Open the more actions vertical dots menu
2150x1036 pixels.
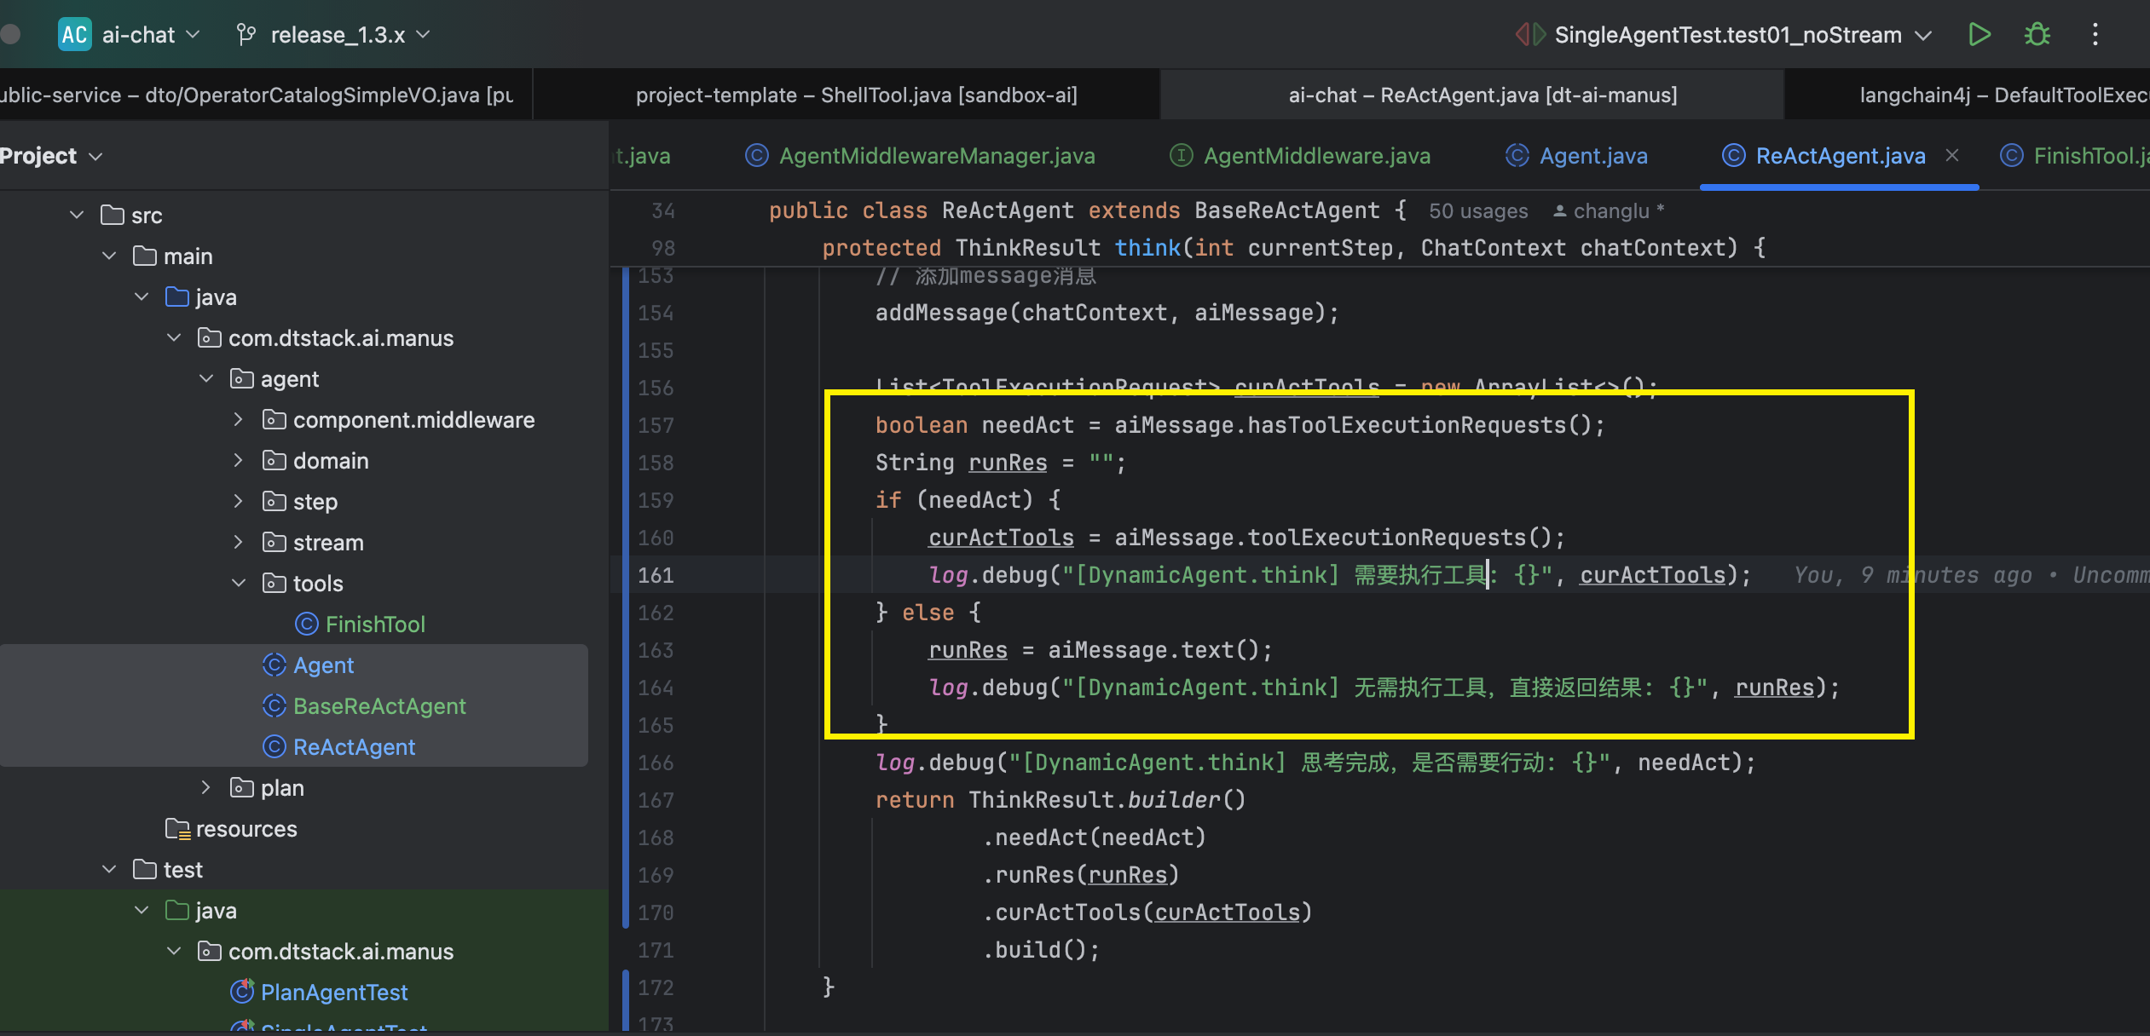(x=2095, y=35)
